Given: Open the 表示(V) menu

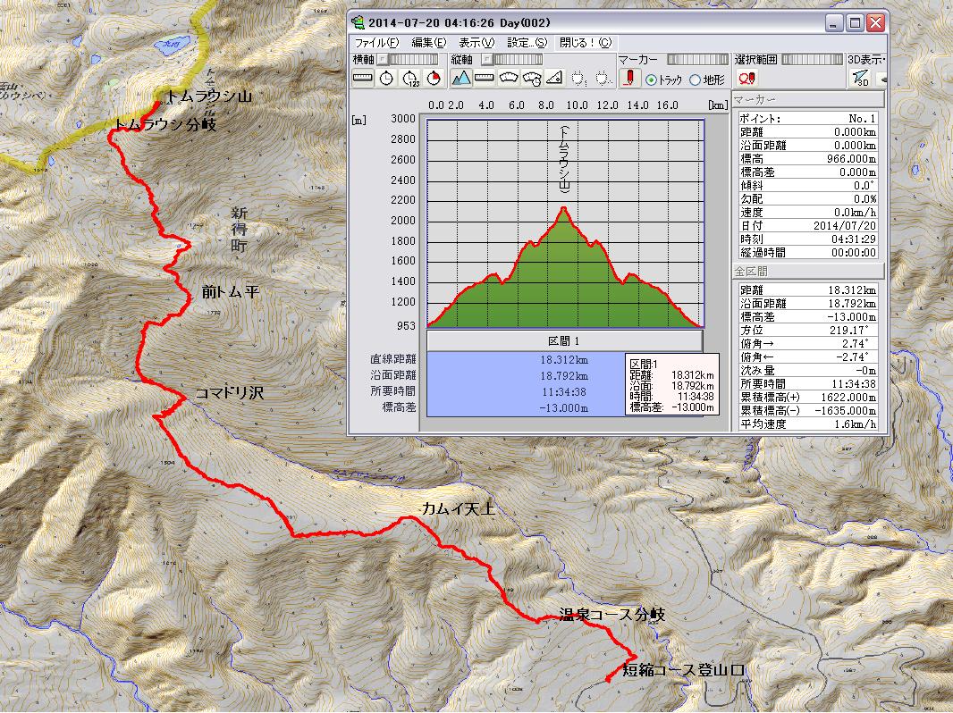Looking at the screenshot, I should click(x=476, y=43).
